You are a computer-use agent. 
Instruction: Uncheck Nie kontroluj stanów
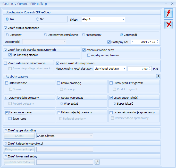[x=10, y=55]
